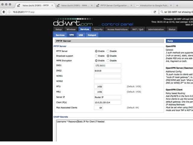Click the search magnifier icon

click(162, 12)
